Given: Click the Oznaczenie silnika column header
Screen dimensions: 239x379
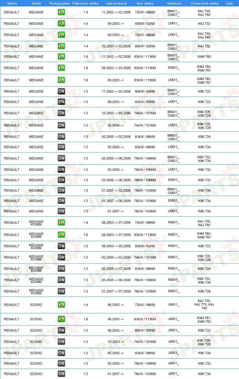Looking at the screenshot, I should click(x=205, y=3).
